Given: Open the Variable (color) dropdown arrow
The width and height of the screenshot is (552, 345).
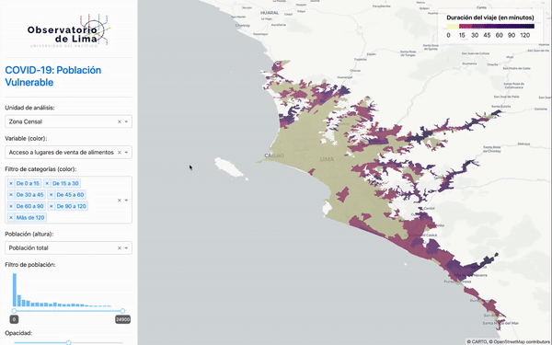Looking at the screenshot, I should pos(126,153).
